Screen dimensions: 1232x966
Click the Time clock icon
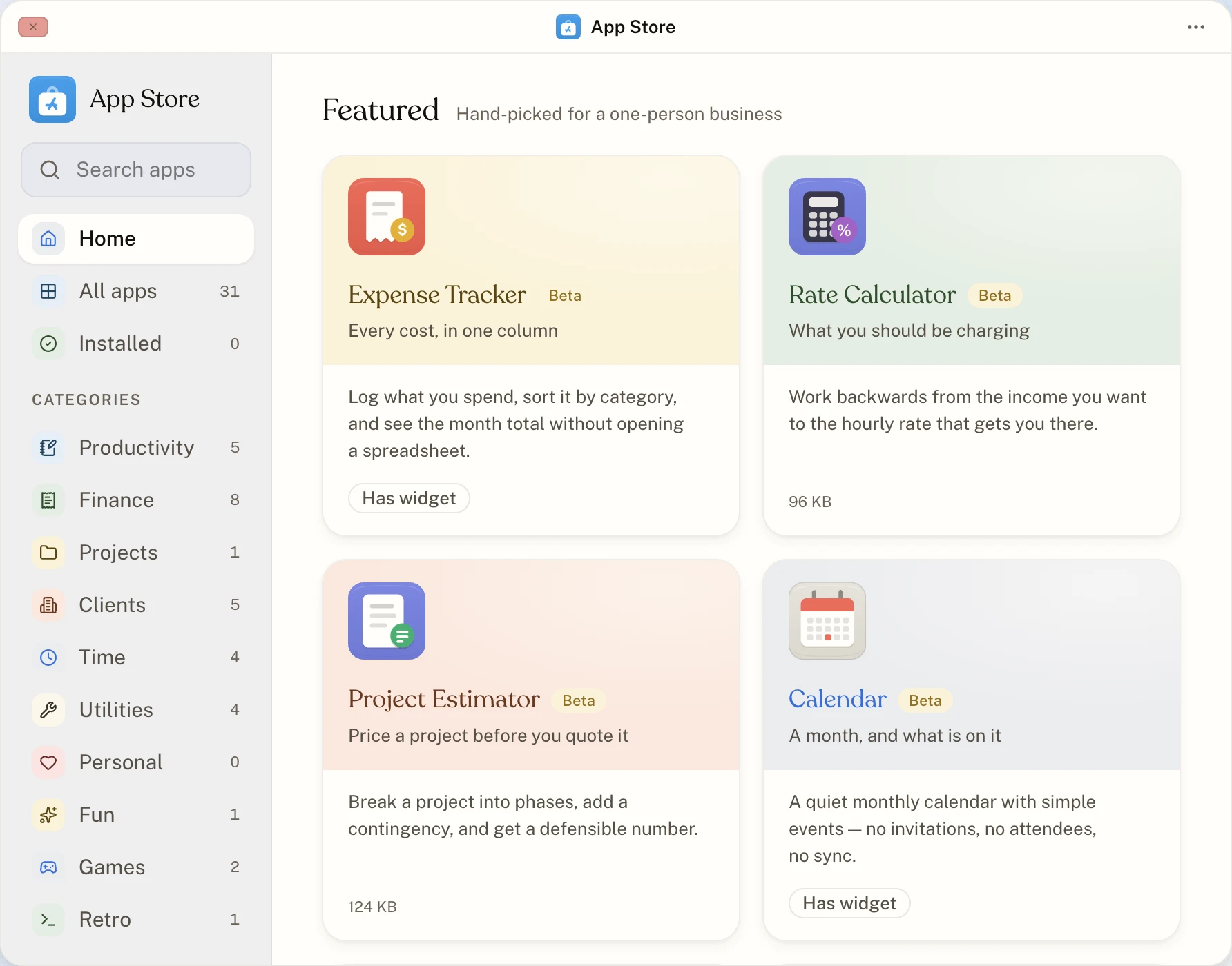(x=48, y=658)
